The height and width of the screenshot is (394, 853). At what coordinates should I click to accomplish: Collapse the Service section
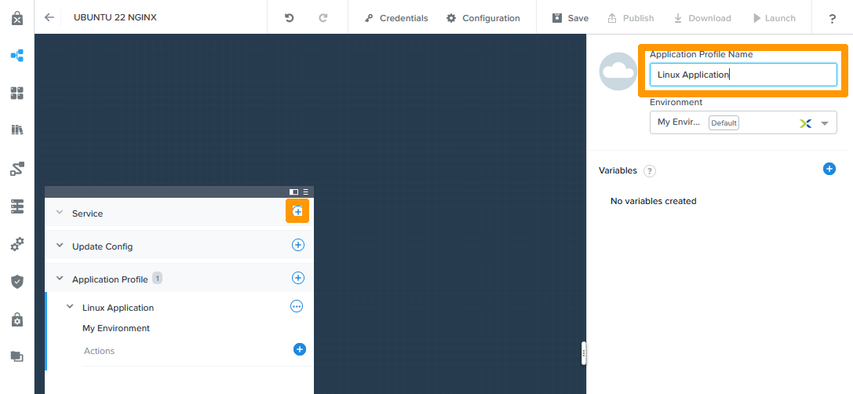[59, 213]
